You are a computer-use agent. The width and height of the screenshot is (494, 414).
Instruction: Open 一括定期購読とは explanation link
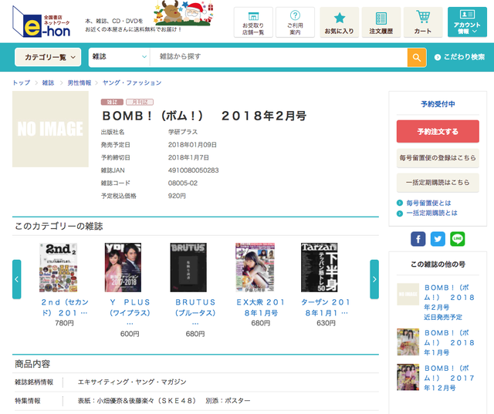coord(431,213)
